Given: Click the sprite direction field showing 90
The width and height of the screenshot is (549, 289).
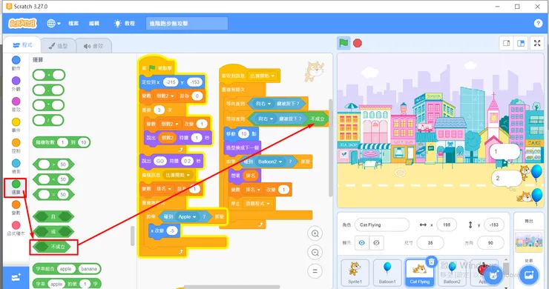Looking at the screenshot, I should (x=490, y=243).
